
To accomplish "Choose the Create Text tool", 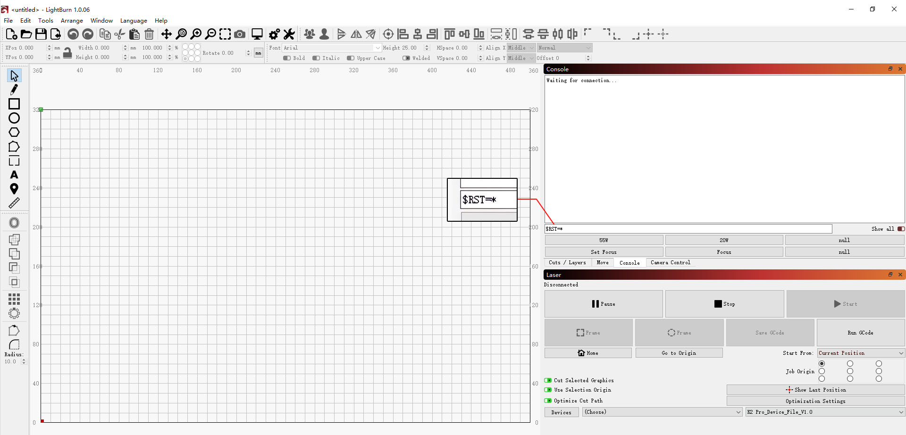I will 14,175.
